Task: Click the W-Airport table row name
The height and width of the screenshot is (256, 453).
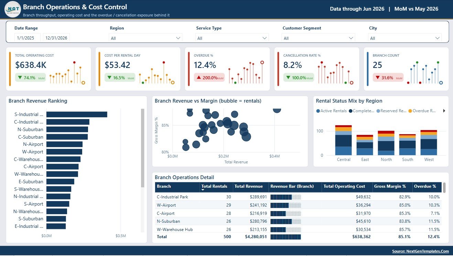Action: pos(166,205)
